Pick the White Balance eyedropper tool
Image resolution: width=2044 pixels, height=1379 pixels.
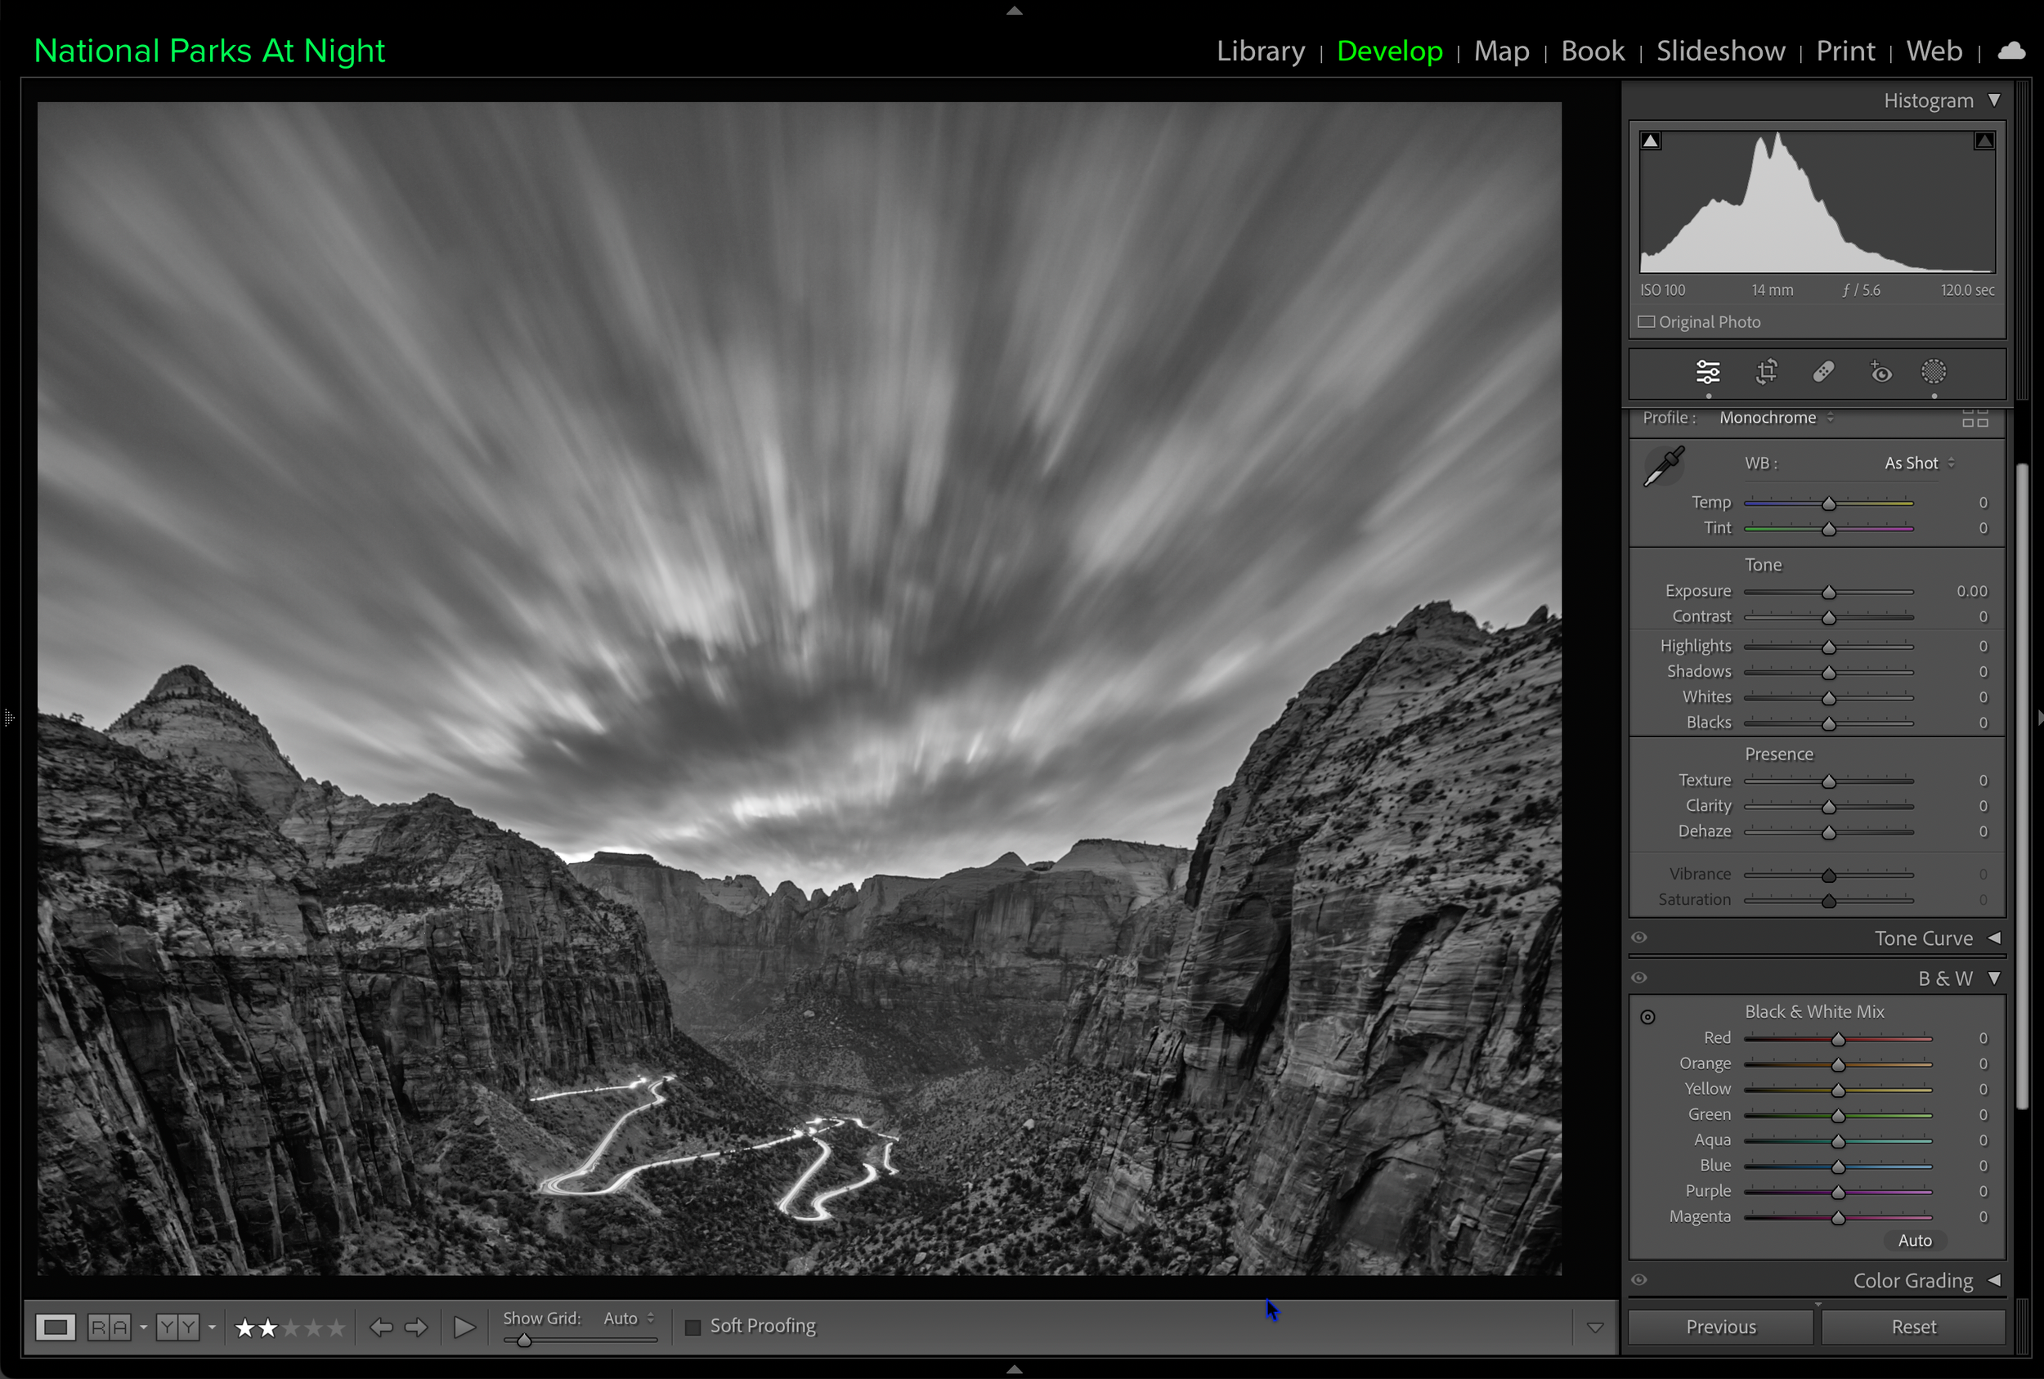1663,465
